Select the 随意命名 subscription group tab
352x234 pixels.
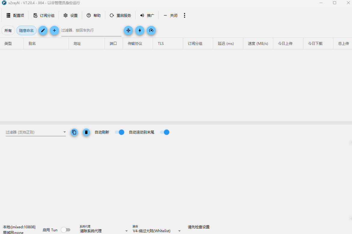point(26,31)
